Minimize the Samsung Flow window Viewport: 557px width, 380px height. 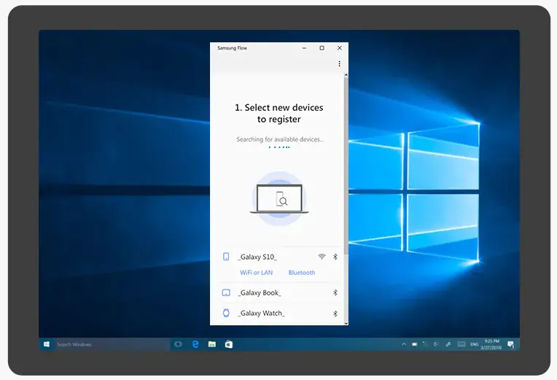(x=304, y=48)
